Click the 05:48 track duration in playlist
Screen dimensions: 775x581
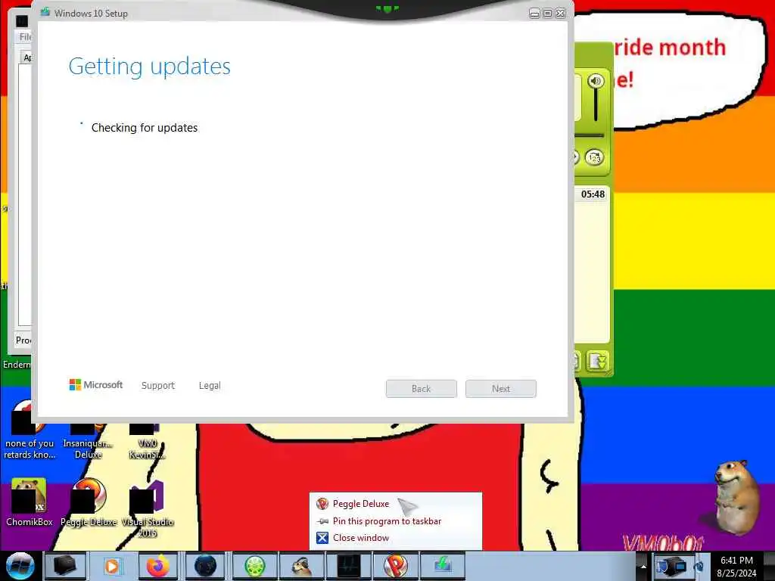coord(593,194)
